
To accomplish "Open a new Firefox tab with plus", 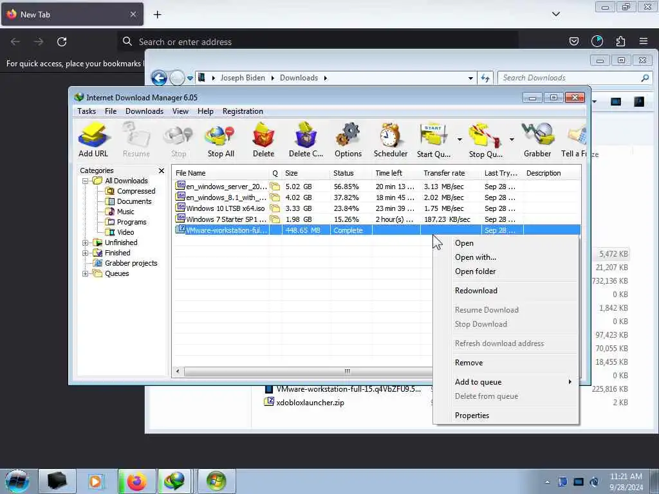I will (157, 15).
